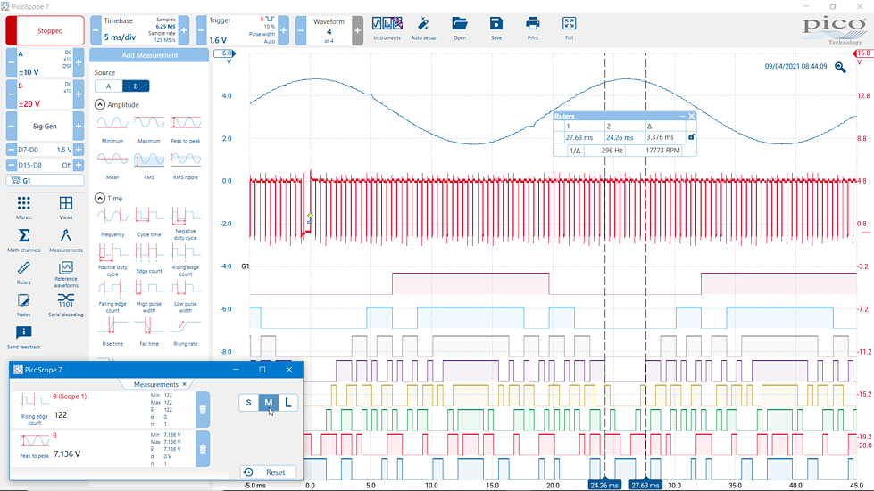Collapse the Time measurements section

coord(100,198)
